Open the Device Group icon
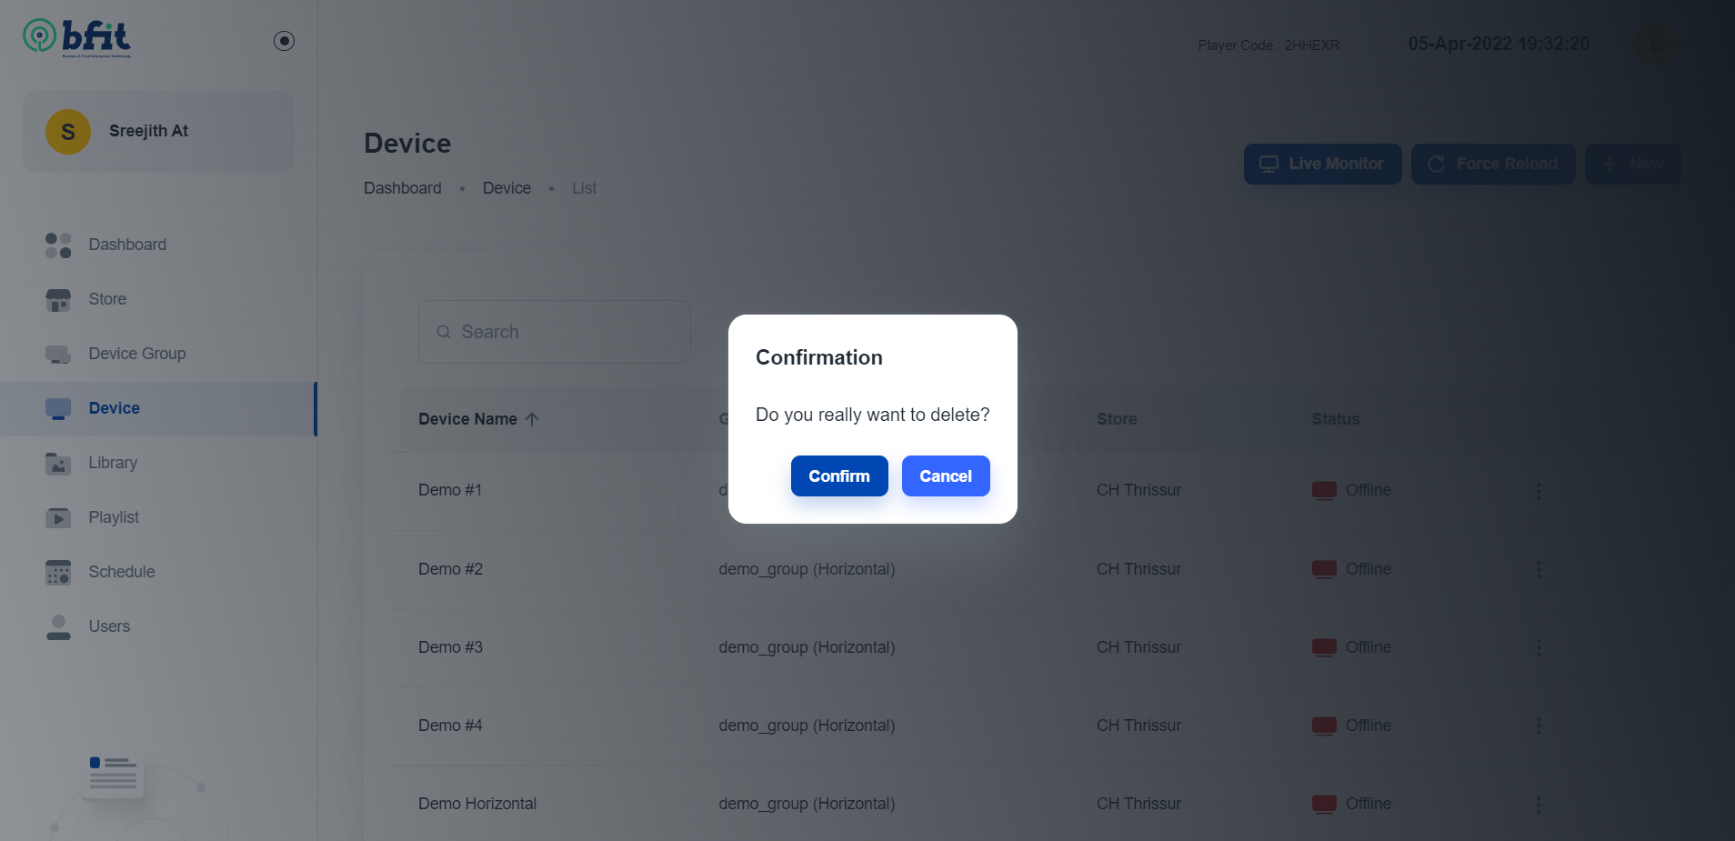 (58, 354)
